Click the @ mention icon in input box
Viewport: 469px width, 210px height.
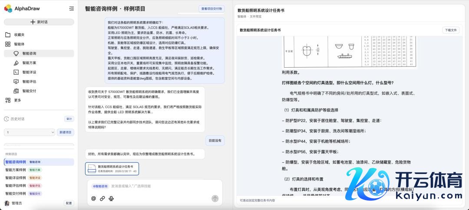93,198
